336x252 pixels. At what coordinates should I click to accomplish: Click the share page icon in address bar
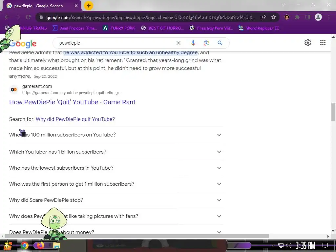point(263,17)
